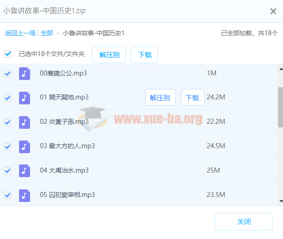Deselect the 03 最大方的人.mp3 checkbox
Image resolution: width=283 pixels, height=239 pixels.
8,146
